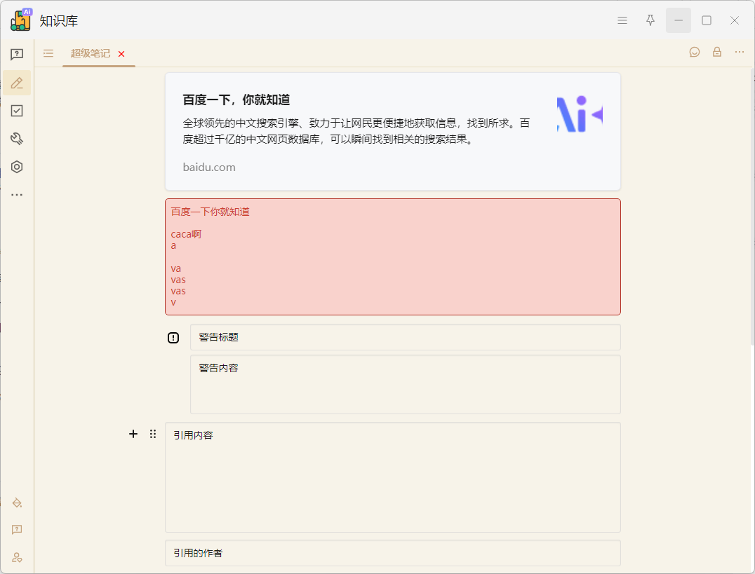Open the checklist tasks sidebar icon
755x574 pixels.
(17, 111)
